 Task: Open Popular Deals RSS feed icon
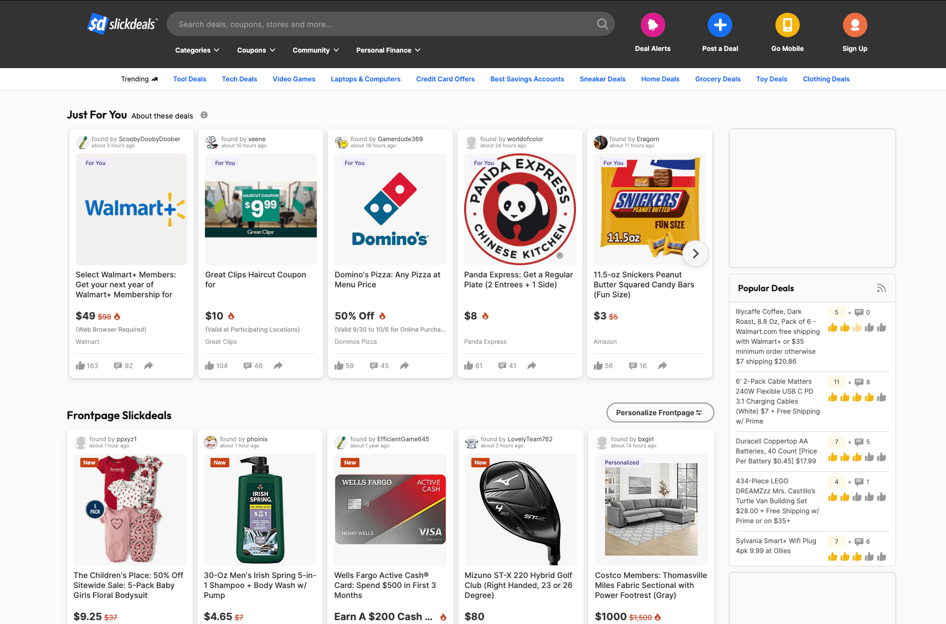click(x=881, y=288)
